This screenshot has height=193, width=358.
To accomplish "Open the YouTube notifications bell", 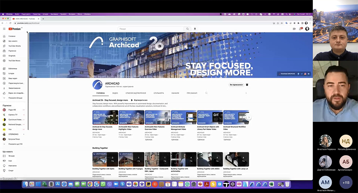I will coord(300,29).
